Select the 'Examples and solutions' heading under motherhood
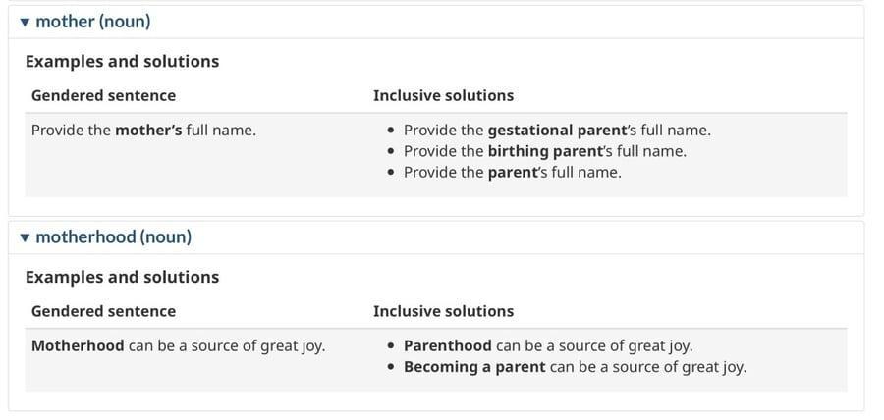Image resolution: width=884 pixels, height=420 pixels. pos(123,277)
